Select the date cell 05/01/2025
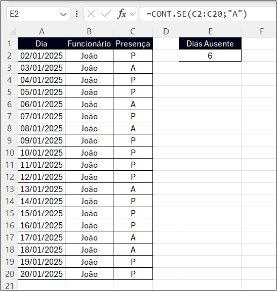This screenshot has width=277, height=291. click(x=42, y=92)
